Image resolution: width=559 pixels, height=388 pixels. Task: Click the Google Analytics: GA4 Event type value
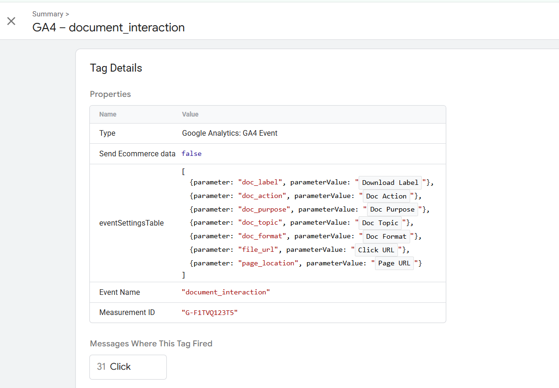click(x=230, y=133)
